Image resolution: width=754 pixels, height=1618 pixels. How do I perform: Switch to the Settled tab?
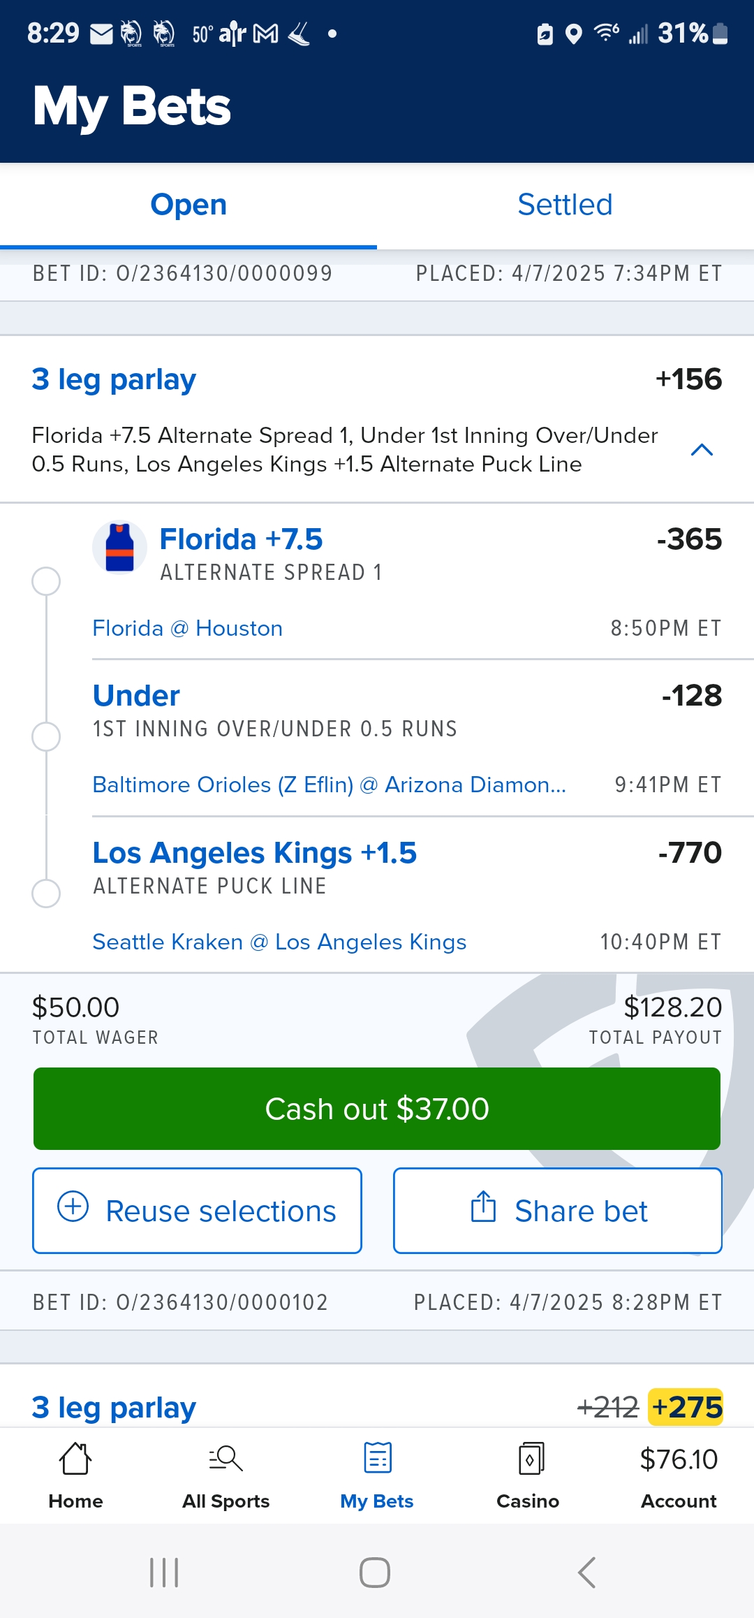coord(565,205)
